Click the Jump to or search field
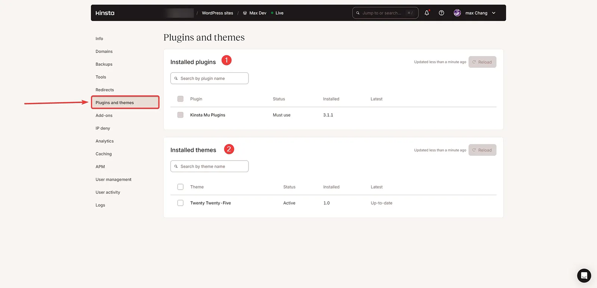This screenshot has height=288, width=597. click(x=385, y=13)
